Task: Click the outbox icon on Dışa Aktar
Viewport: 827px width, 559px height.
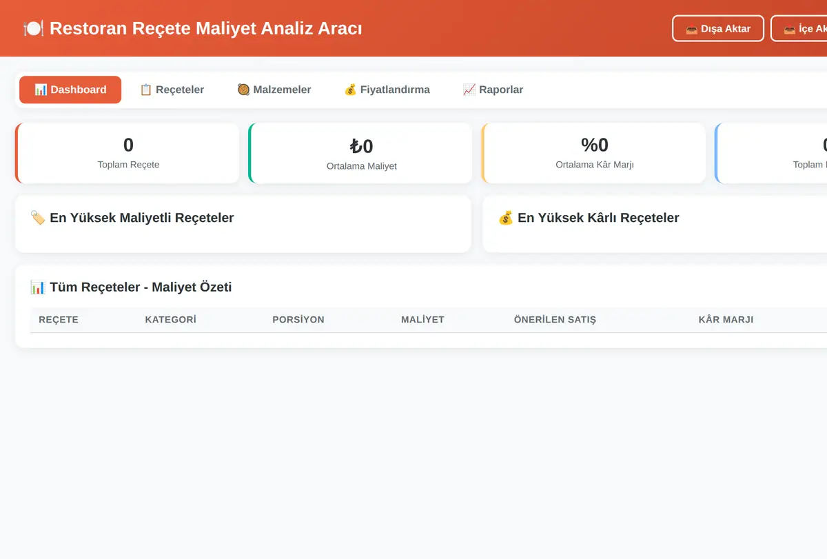Action: tap(692, 30)
